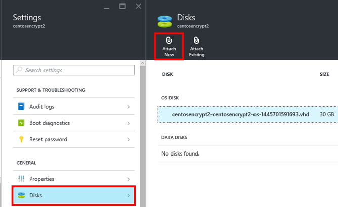Sort by the SIZE column header
This screenshot has height=207, width=338.
(324, 74)
